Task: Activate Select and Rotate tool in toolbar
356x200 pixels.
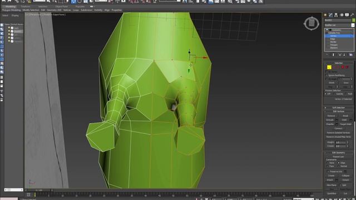Action: click(x=80, y=2)
